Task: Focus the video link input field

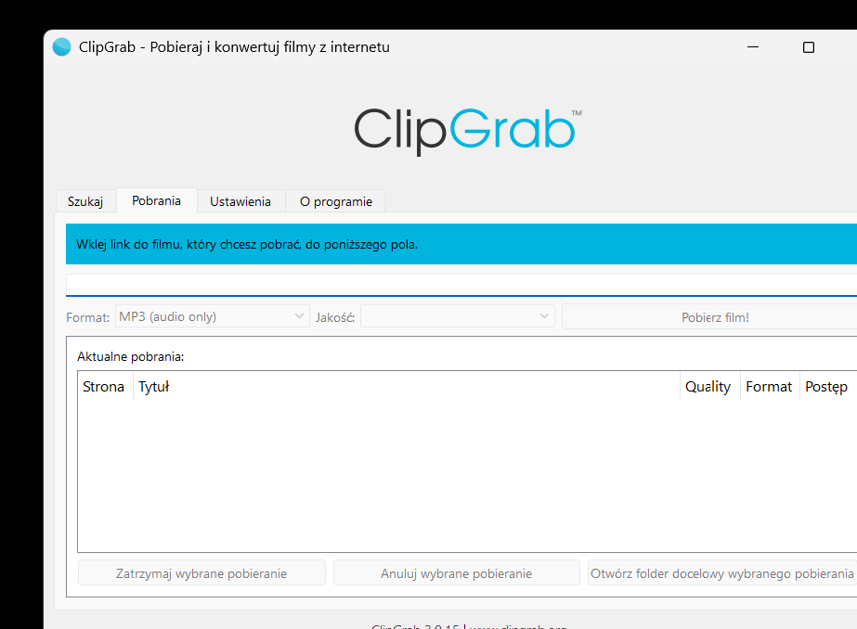Action: click(x=461, y=285)
